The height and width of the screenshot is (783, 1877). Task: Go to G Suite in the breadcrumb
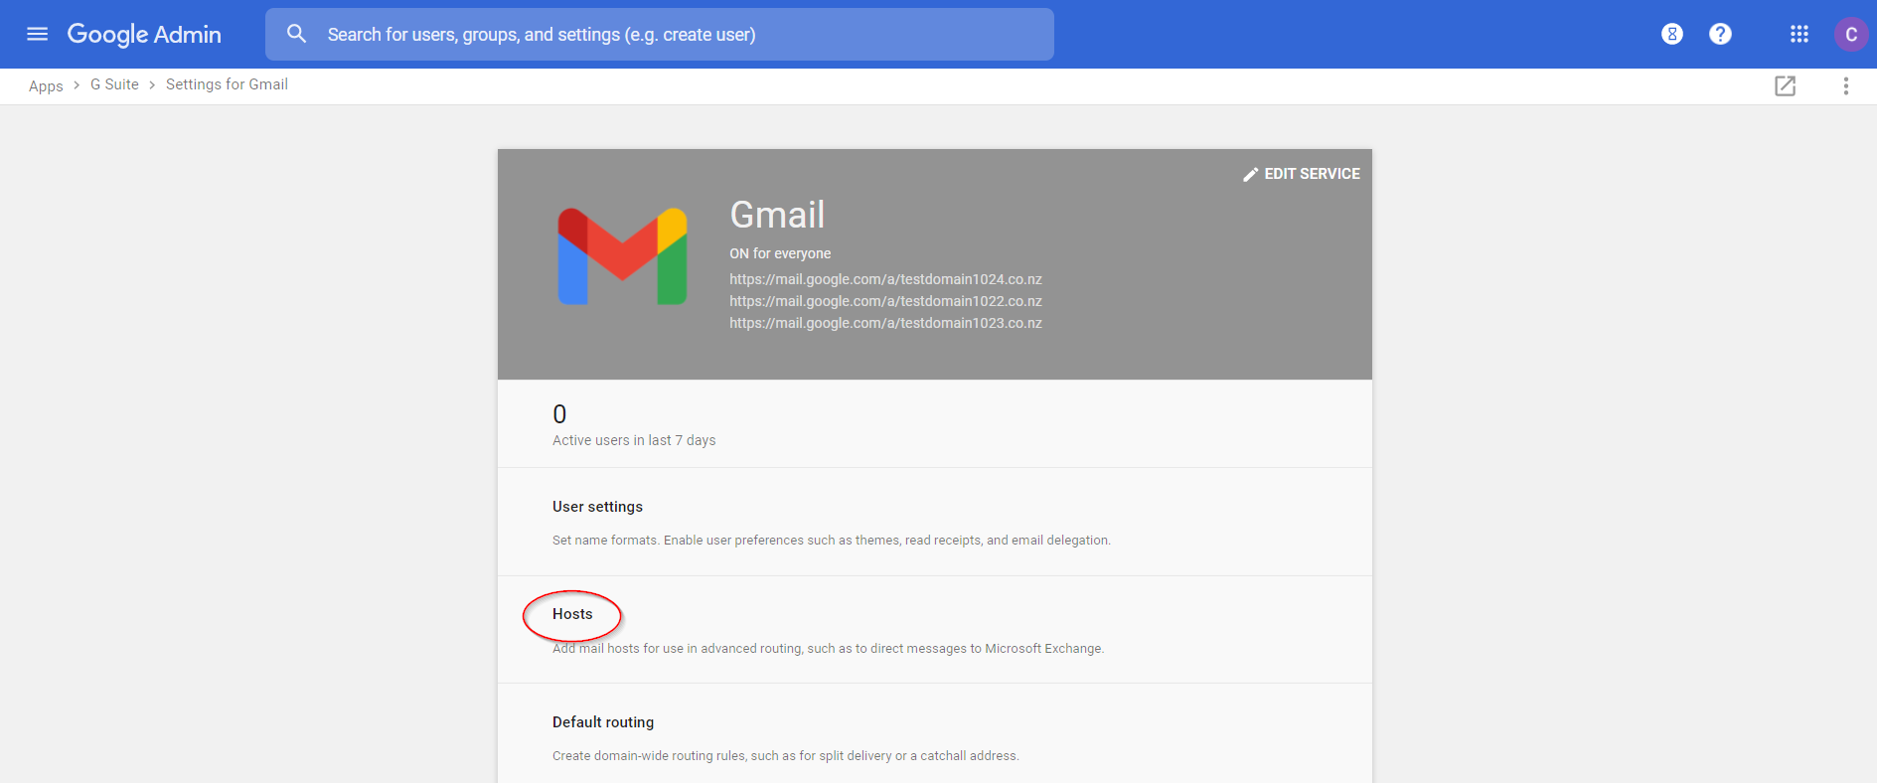[x=114, y=84]
